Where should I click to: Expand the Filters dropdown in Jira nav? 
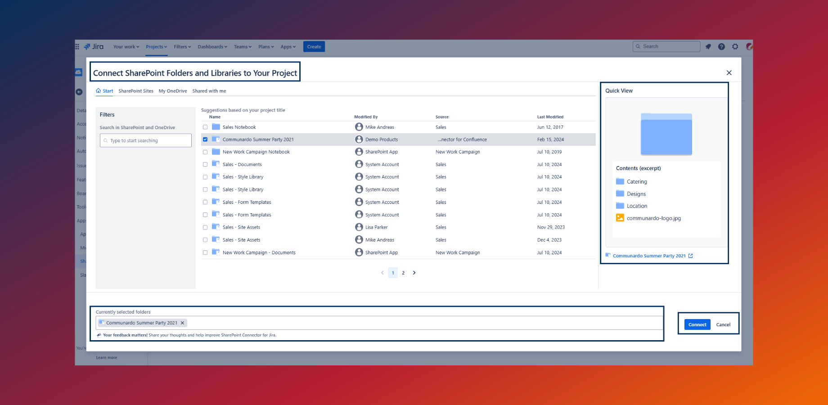click(182, 47)
